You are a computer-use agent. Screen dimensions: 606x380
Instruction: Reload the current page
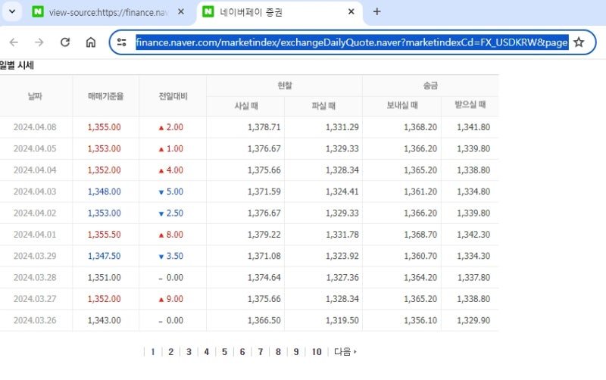tap(65, 42)
